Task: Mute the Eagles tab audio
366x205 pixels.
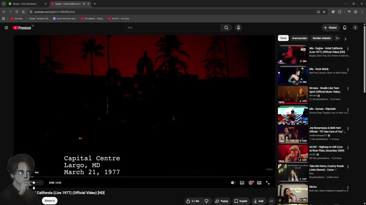Action: [84, 4]
